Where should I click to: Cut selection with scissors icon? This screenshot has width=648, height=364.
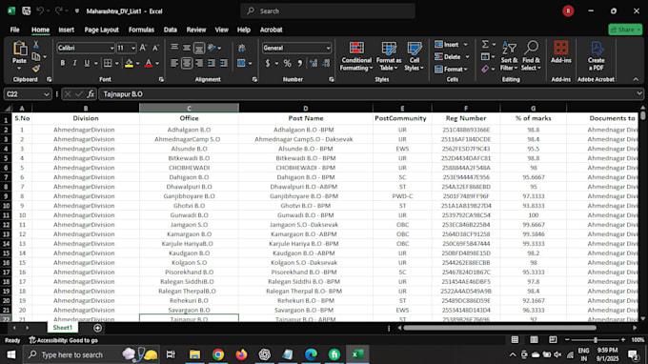coord(36,45)
